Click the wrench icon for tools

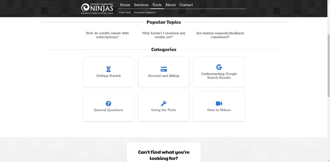163,104
